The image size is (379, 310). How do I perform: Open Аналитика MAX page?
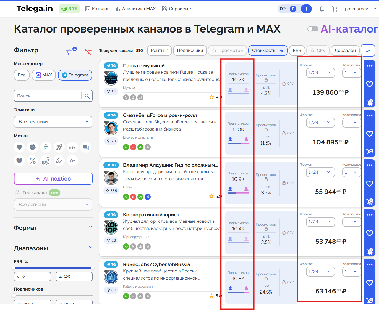(x=136, y=9)
